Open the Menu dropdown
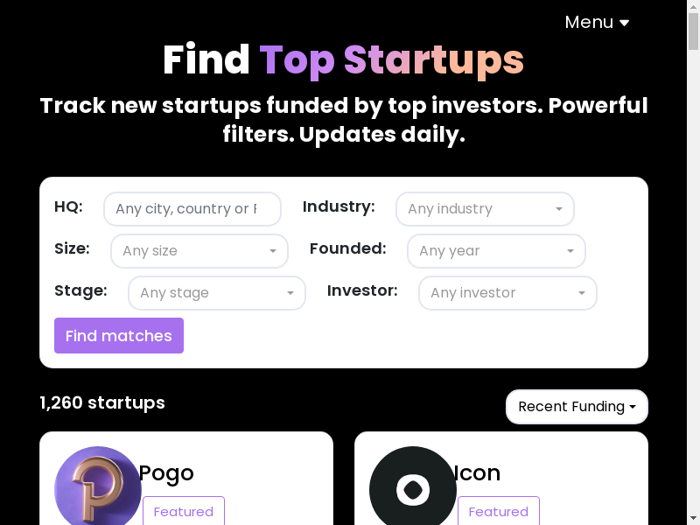Viewport: 700px width, 525px height. click(597, 23)
